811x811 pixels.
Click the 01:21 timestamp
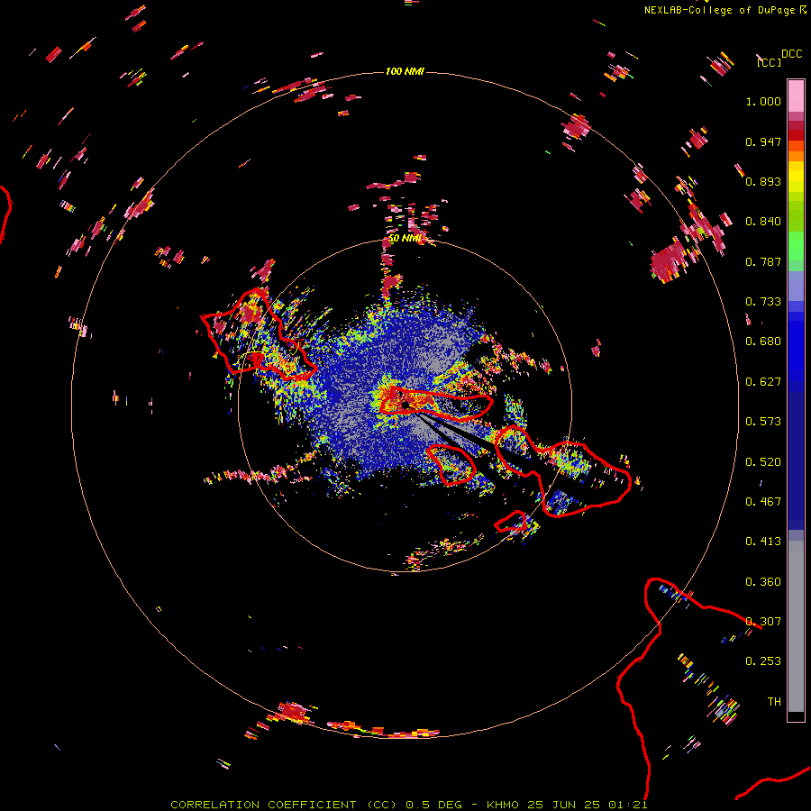(628, 805)
